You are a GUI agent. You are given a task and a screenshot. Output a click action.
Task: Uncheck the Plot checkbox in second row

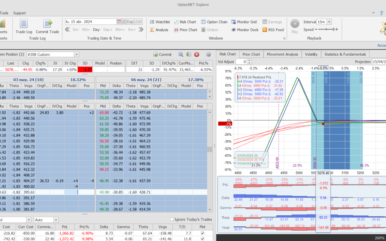203,239
